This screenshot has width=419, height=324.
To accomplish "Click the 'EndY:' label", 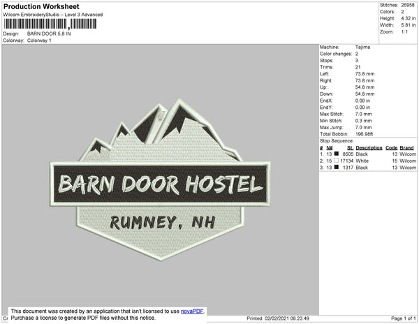I will pos(326,107).
